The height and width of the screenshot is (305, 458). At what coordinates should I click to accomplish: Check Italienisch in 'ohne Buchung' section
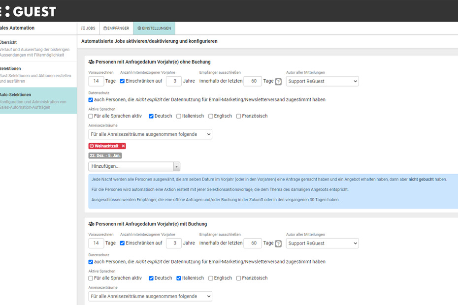[x=179, y=116]
